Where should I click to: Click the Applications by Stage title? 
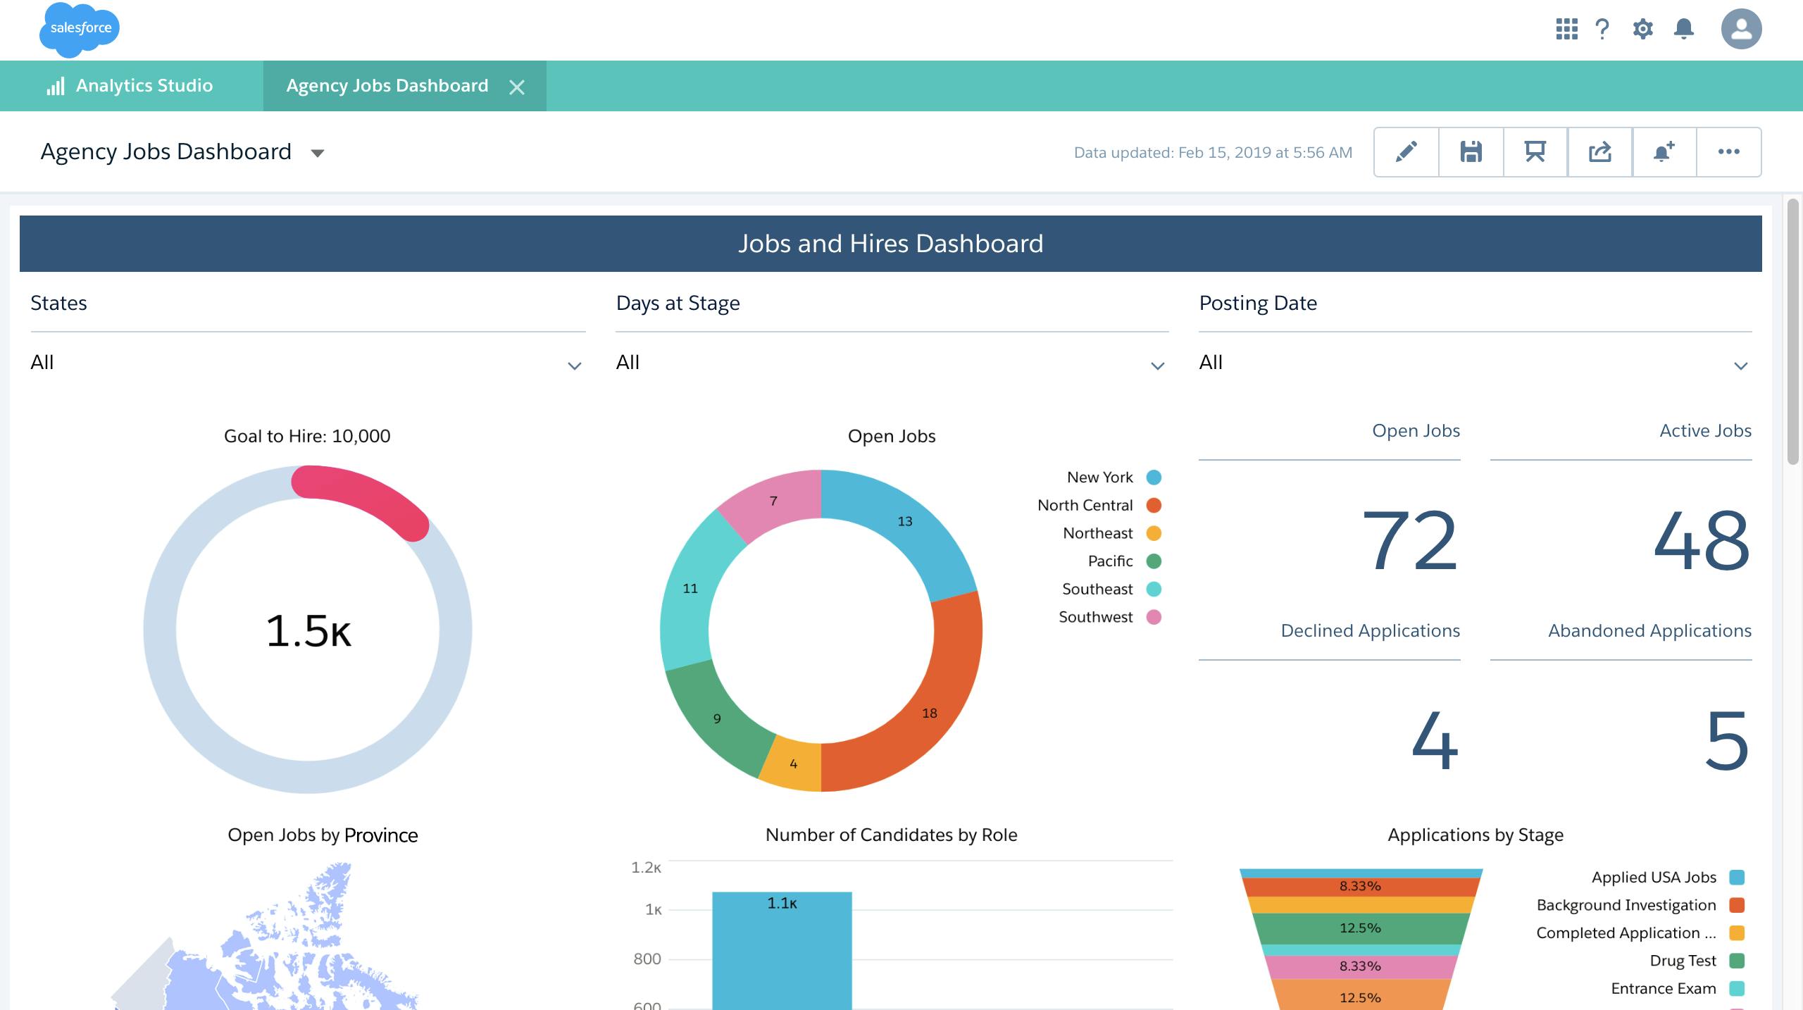point(1476,835)
